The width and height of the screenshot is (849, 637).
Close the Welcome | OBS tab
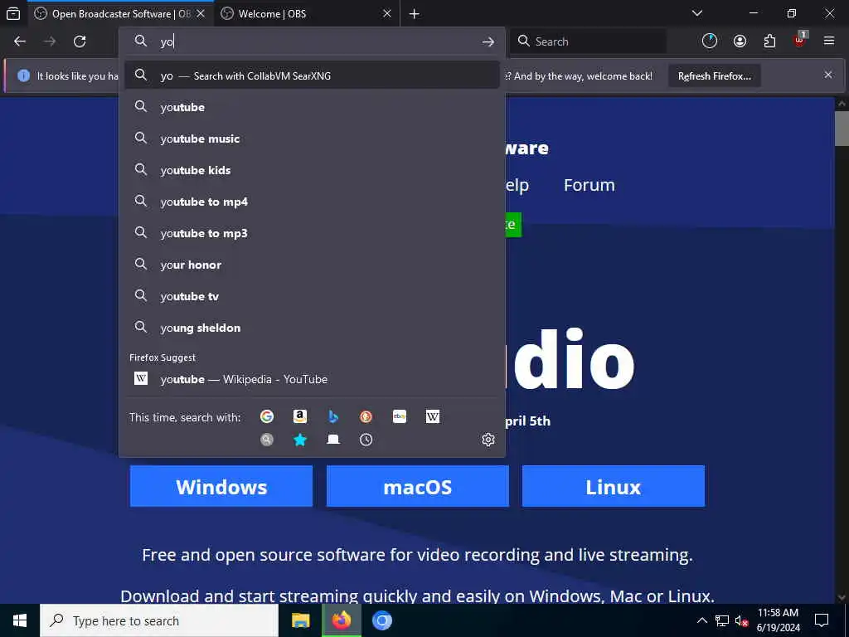tap(387, 13)
